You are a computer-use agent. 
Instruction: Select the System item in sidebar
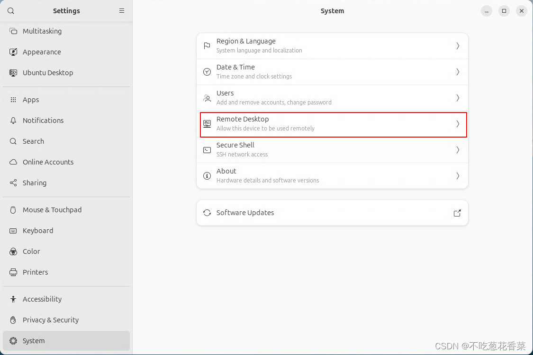[66, 341]
